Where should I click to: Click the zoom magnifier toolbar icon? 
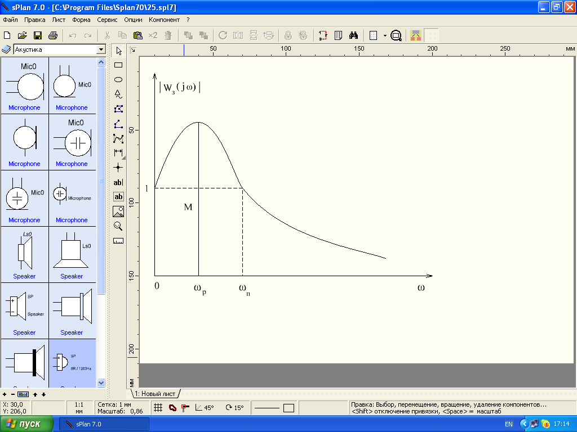coord(396,35)
